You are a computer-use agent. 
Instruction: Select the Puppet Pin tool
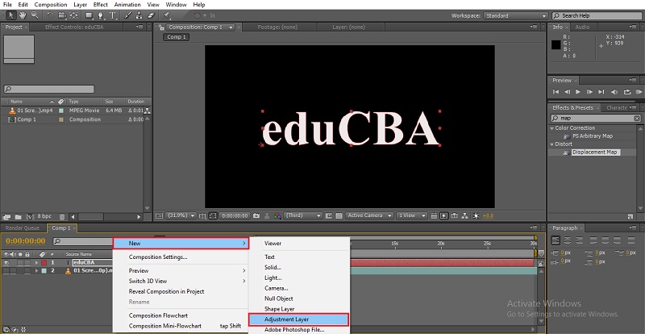pos(166,15)
